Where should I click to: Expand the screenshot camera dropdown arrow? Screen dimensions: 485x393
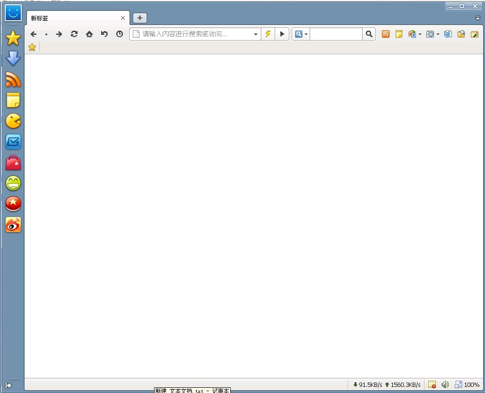tap(438, 34)
